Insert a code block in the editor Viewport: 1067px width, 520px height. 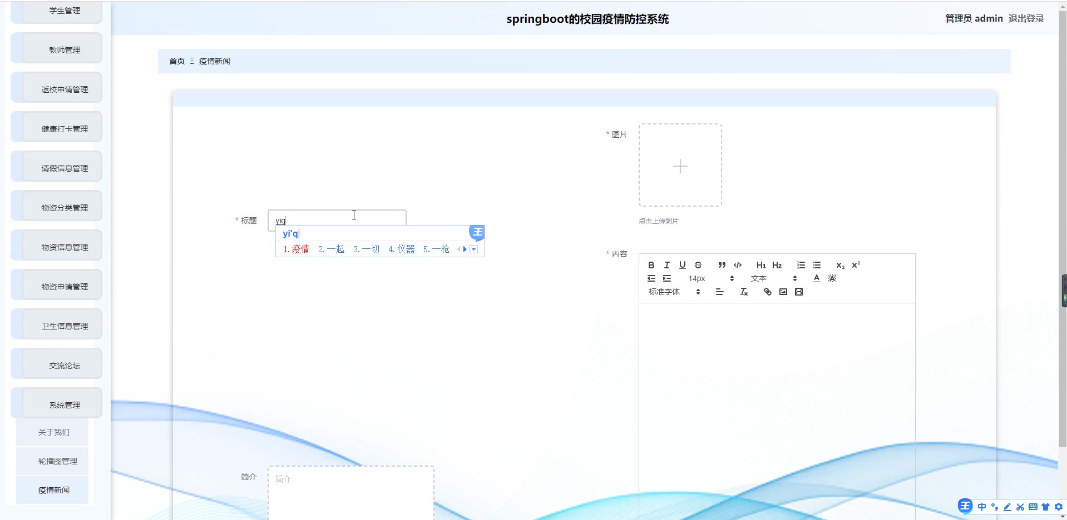(x=738, y=265)
